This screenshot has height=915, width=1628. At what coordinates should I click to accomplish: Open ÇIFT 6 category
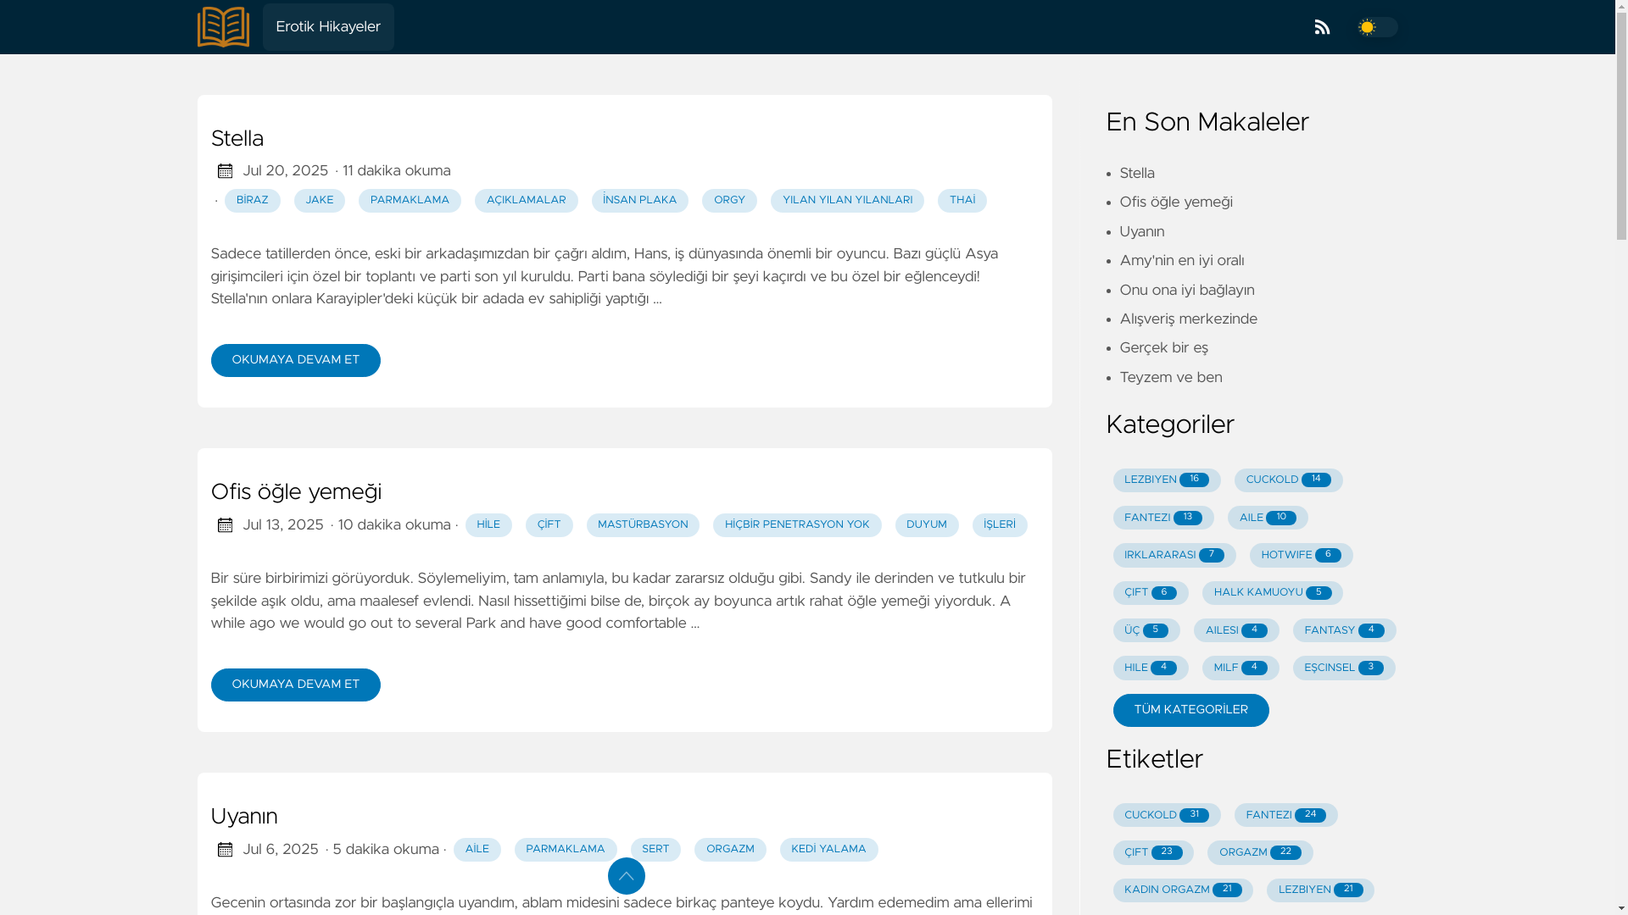pos(1150,593)
